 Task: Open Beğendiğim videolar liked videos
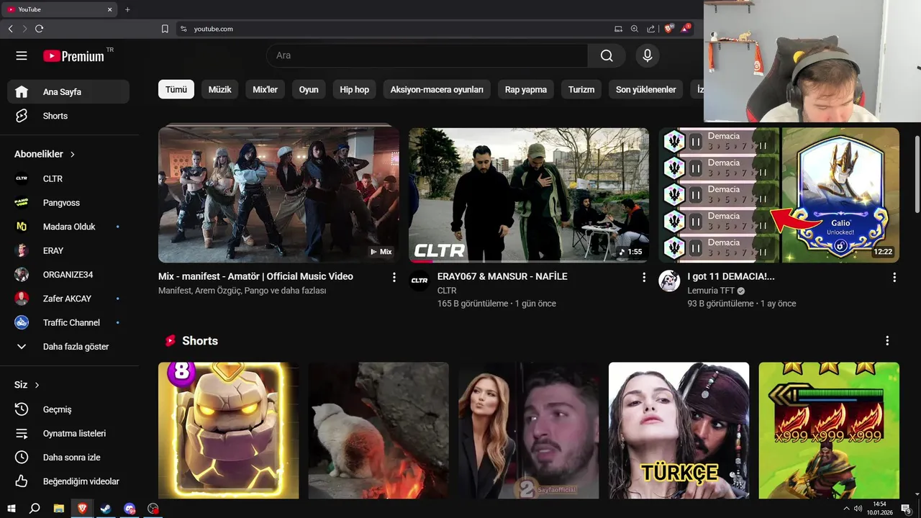click(x=68, y=481)
